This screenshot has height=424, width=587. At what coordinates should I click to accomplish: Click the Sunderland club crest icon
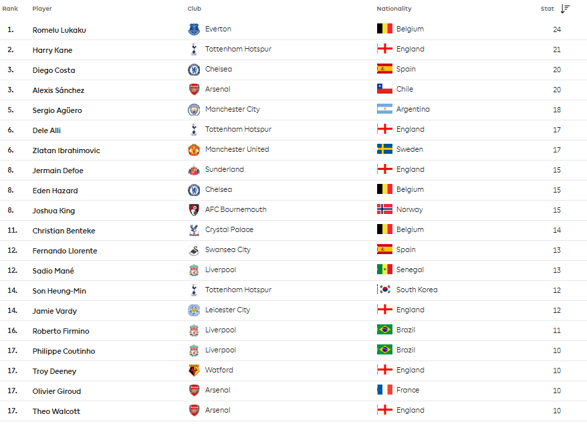(194, 170)
